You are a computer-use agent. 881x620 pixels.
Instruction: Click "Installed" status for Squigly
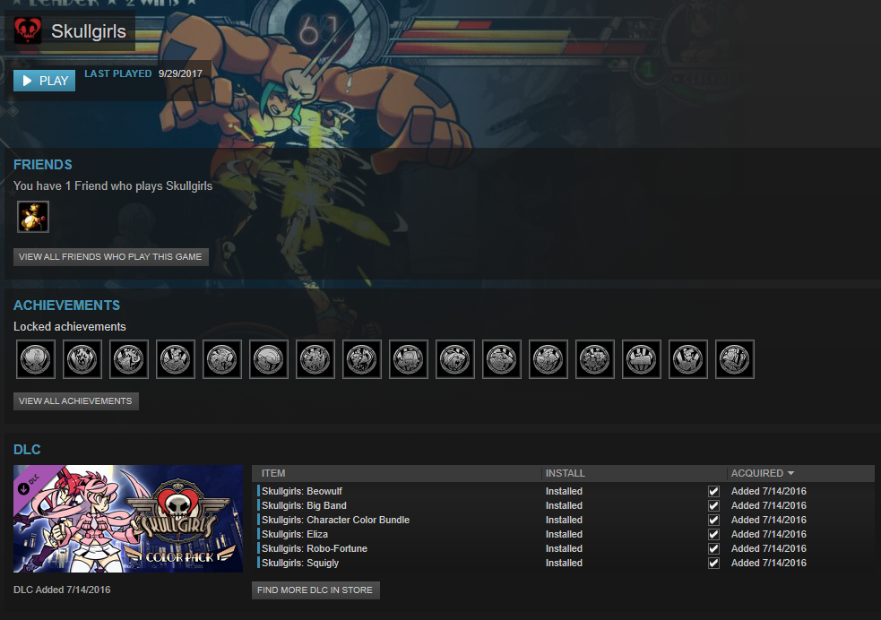(564, 564)
